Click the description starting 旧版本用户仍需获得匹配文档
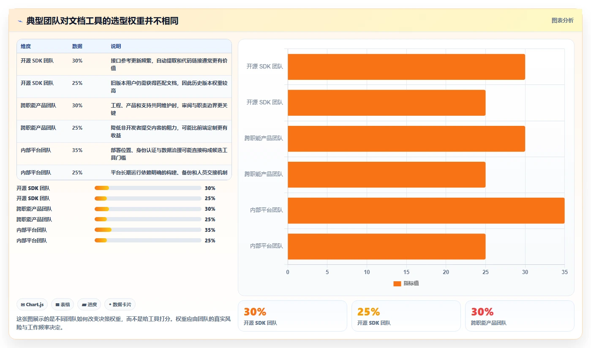Image resolution: width=591 pixels, height=348 pixels. 169,87
